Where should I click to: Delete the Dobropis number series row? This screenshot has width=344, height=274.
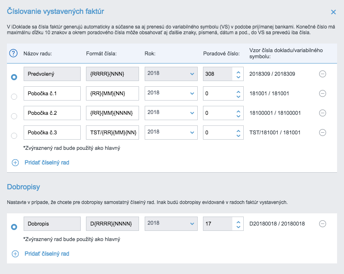coord(322,224)
